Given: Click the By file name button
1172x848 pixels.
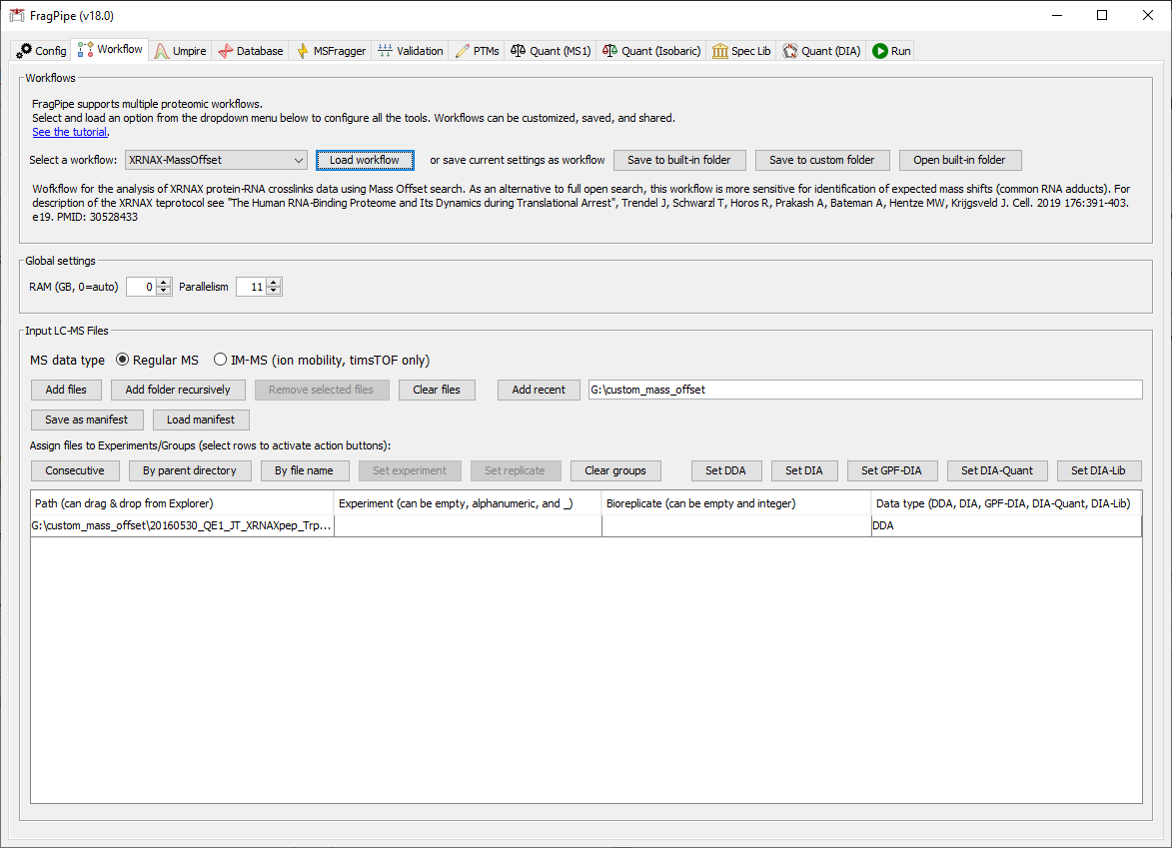Looking at the screenshot, I should tap(304, 470).
